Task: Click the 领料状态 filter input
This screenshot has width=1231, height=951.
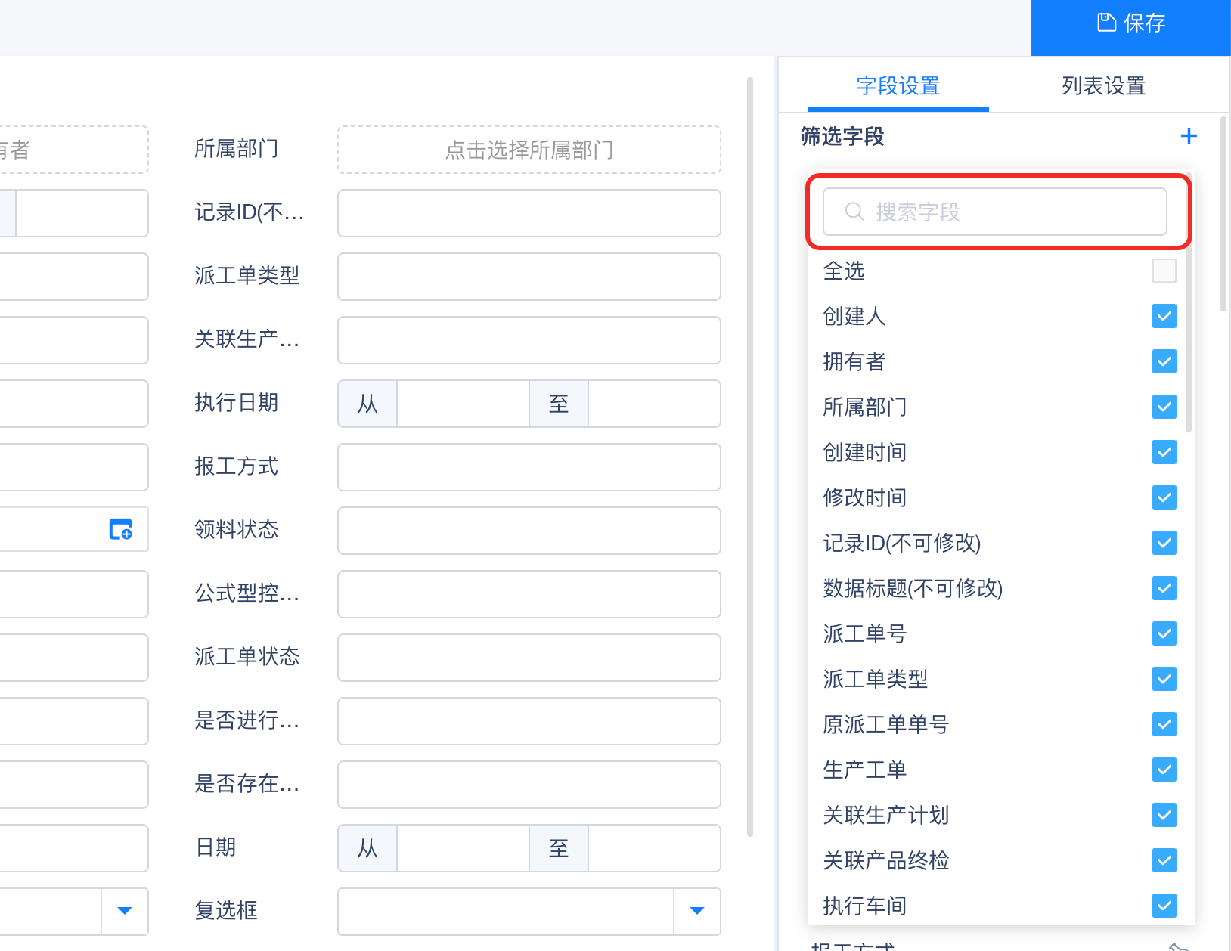Action: 529,531
